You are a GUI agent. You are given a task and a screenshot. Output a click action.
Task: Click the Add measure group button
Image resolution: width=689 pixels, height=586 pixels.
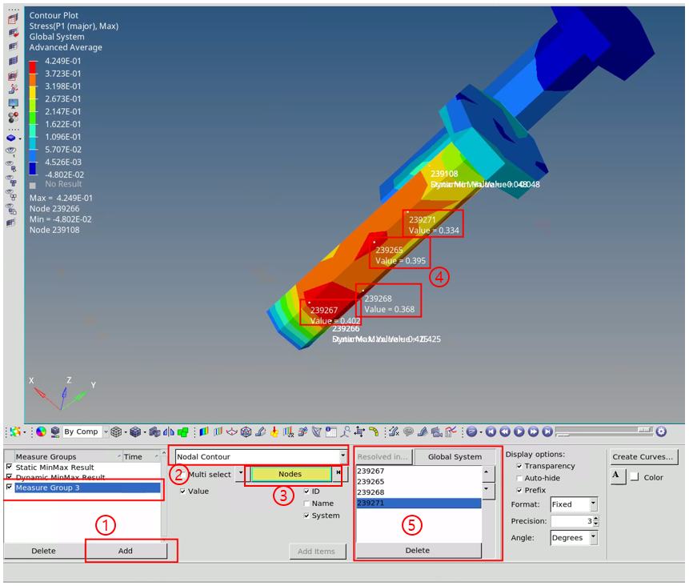point(126,551)
